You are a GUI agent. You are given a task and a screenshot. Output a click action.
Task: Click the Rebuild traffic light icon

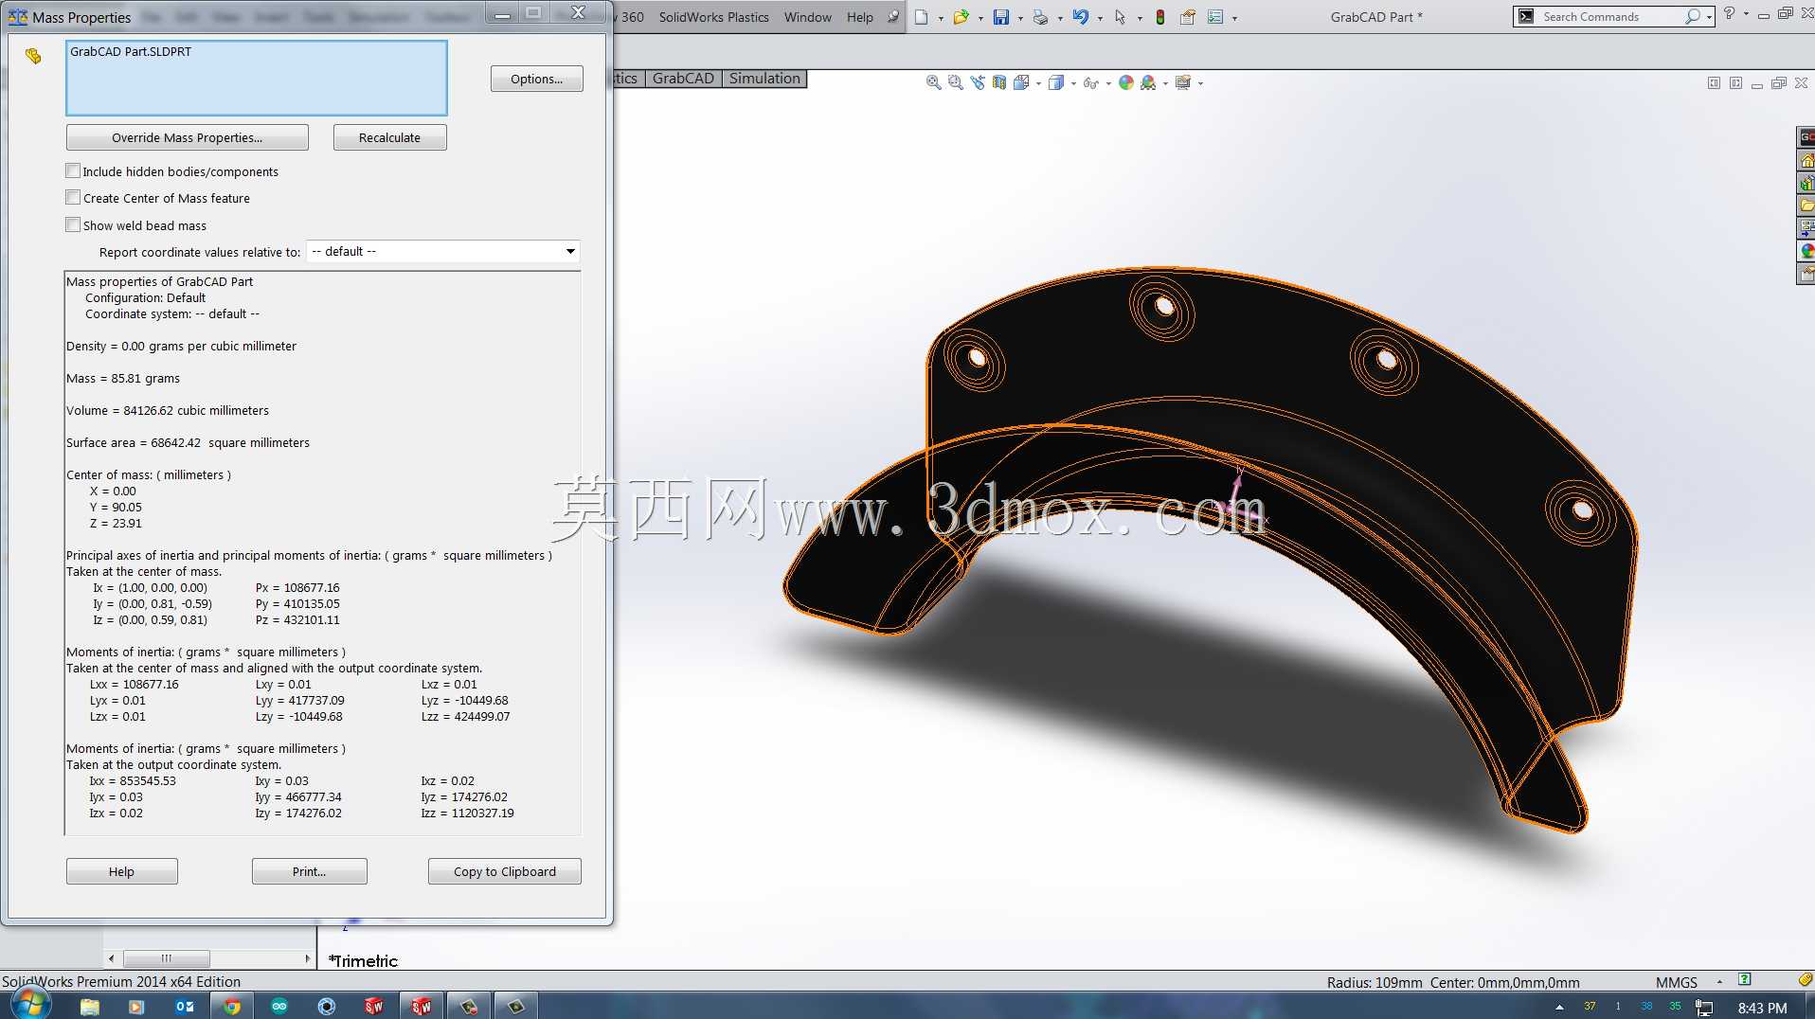(x=1159, y=17)
